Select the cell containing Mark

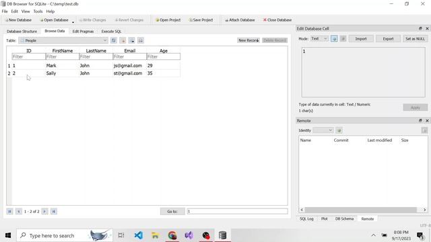tap(63, 66)
